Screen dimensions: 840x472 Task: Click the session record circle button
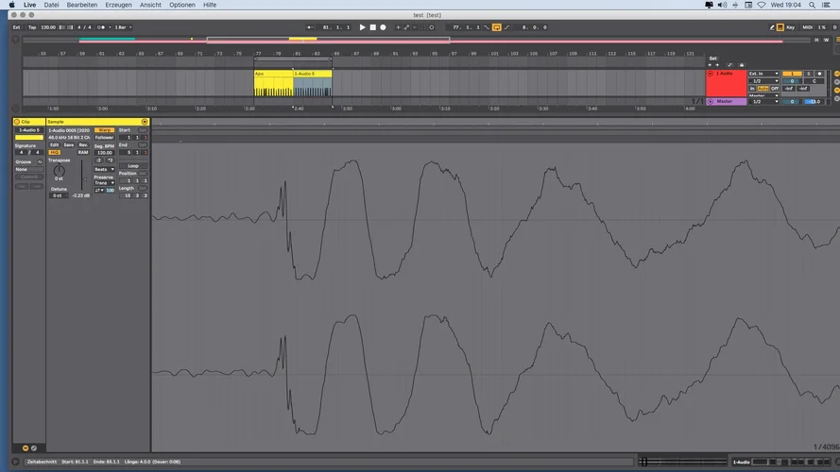[x=431, y=27]
